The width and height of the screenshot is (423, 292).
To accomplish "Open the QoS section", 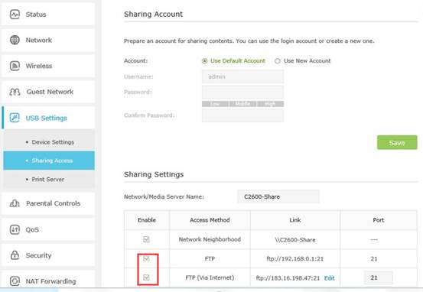I will coord(48,229).
